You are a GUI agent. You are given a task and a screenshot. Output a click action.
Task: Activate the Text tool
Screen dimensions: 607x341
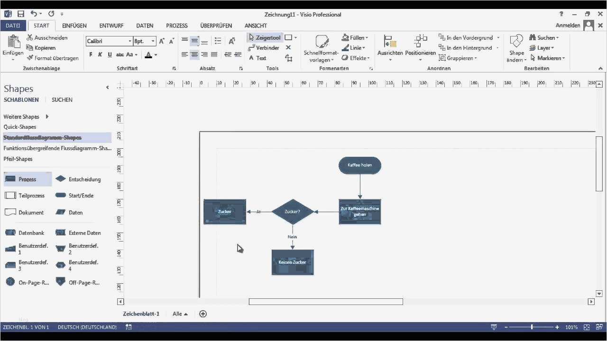(258, 58)
